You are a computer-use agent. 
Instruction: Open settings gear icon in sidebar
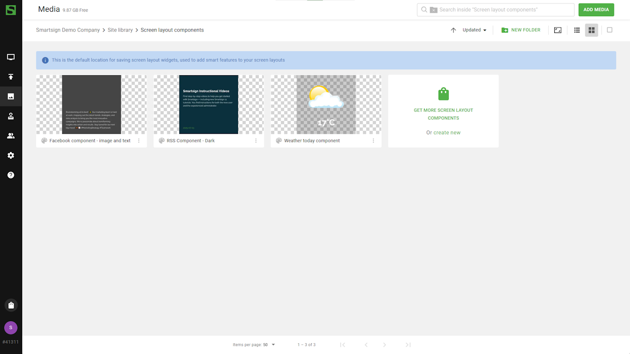click(x=11, y=155)
